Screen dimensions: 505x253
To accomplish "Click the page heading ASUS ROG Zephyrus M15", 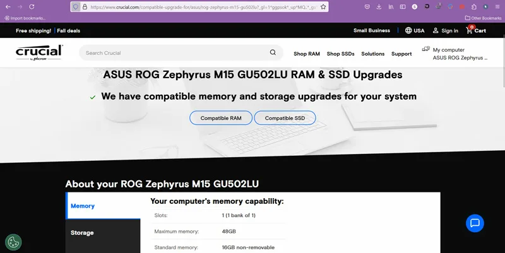I will tap(252, 74).
